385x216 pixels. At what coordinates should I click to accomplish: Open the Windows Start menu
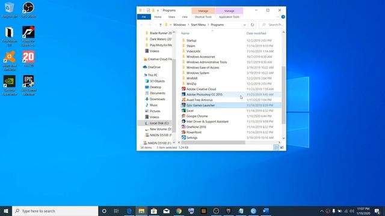pos(6,211)
